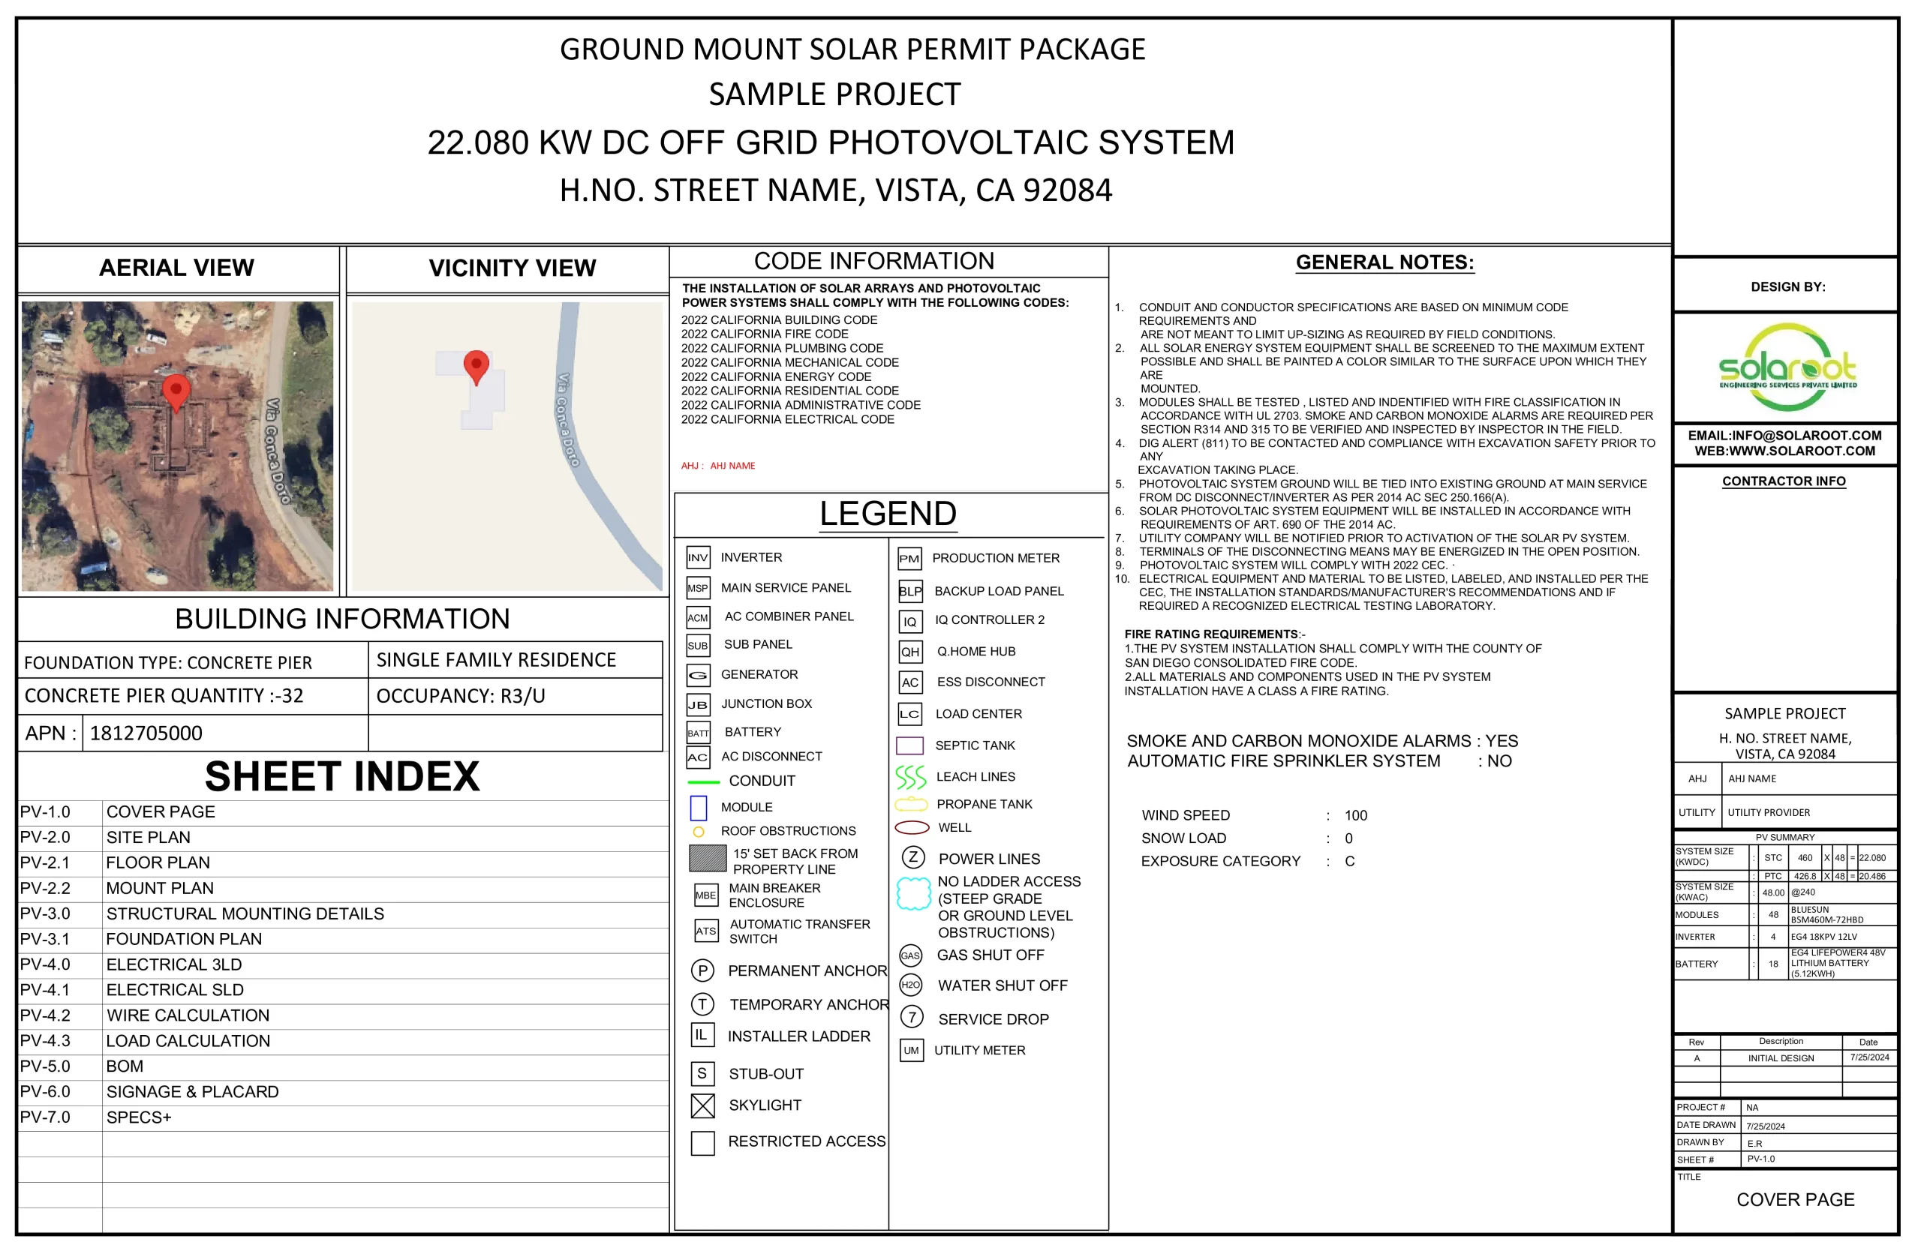Click the BATT battery symbol
Viewport: 1921px width, 1242px height.
pyautogui.click(x=698, y=732)
